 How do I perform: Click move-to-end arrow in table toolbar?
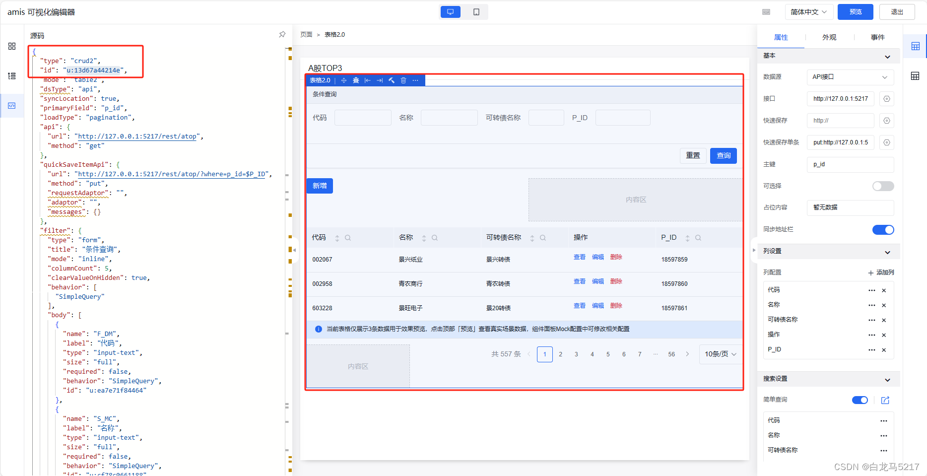coord(380,80)
